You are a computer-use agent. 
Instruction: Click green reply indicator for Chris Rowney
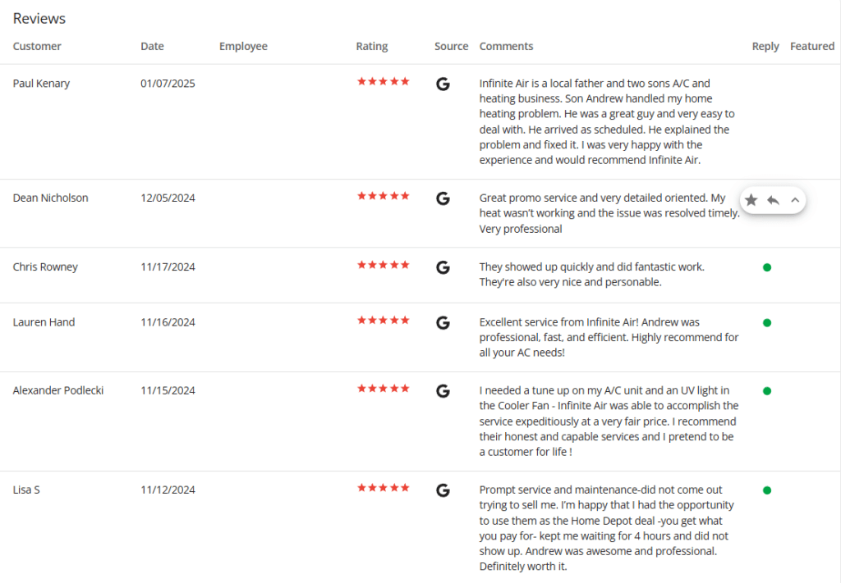767,267
